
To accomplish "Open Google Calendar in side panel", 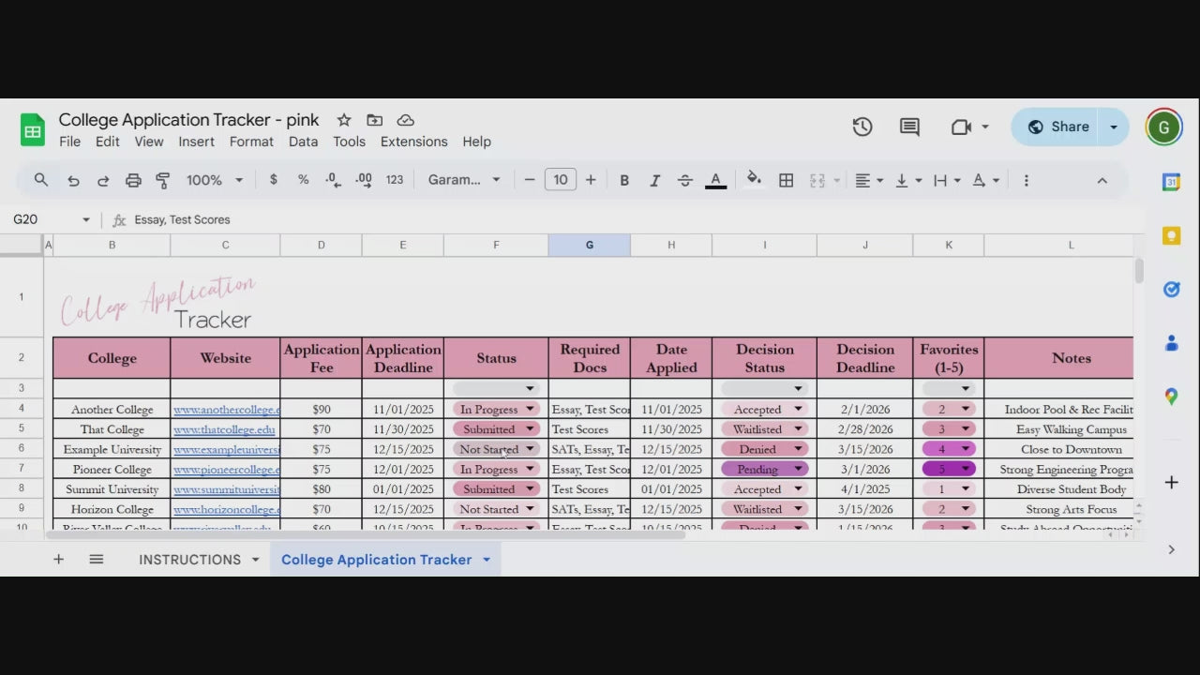I will tap(1171, 182).
